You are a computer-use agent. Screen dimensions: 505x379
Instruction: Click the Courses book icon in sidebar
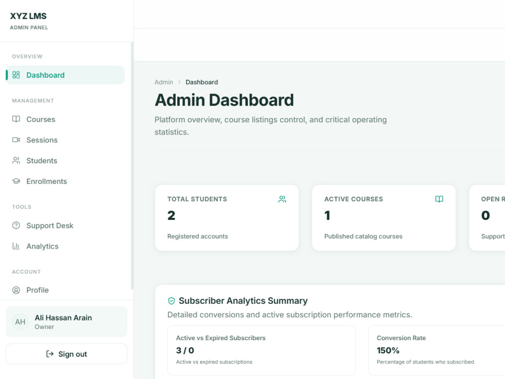[x=16, y=119]
